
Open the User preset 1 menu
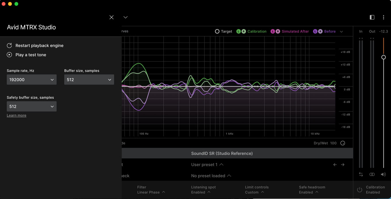[x=207, y=164]
